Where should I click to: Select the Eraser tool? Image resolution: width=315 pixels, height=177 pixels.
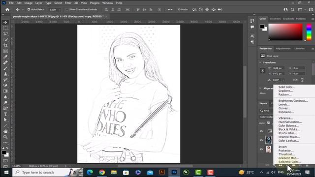5,85
